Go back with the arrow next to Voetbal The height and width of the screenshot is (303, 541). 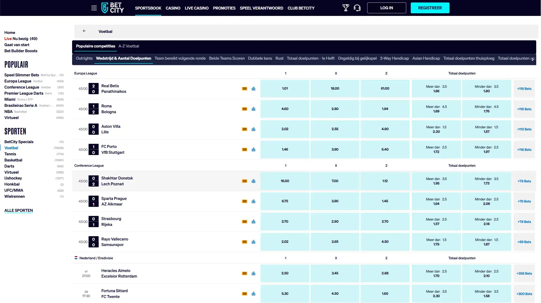pos(84,31)
